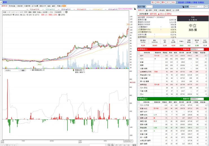Switch to chart page 5
The image size is (209, 146).
pyautogui.click(x=12, y=145)
